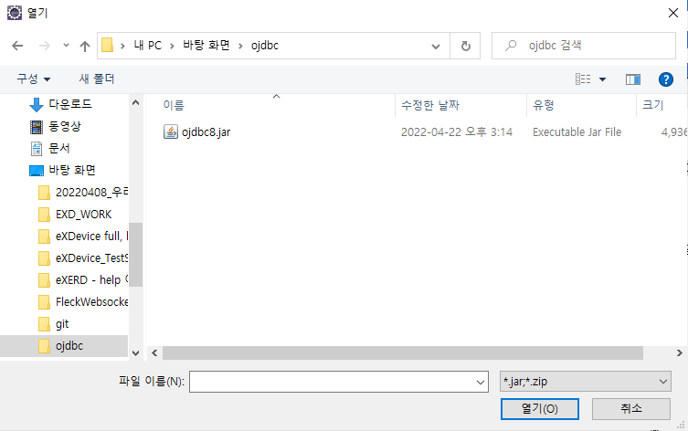This screenshot has width=688, height=431.
Task: Click the EXD_WORK folder icon
Action: (x=44, y=215)
